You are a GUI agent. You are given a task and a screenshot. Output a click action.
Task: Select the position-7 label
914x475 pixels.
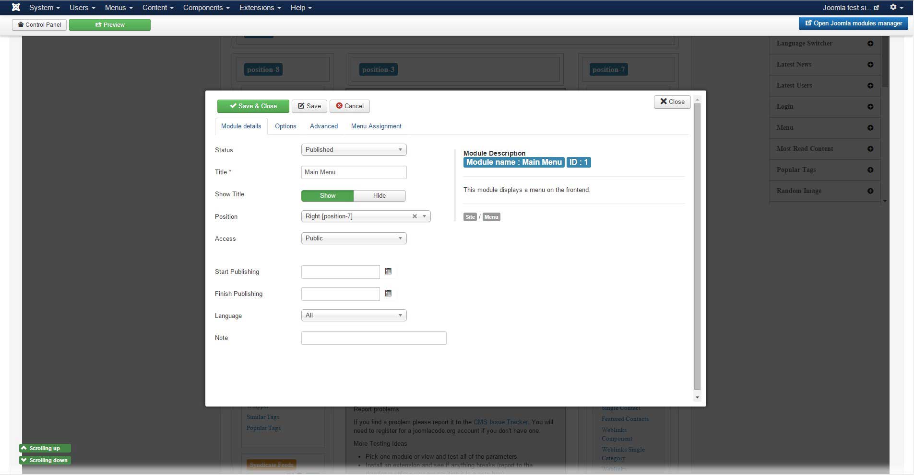tap(609, 69)
